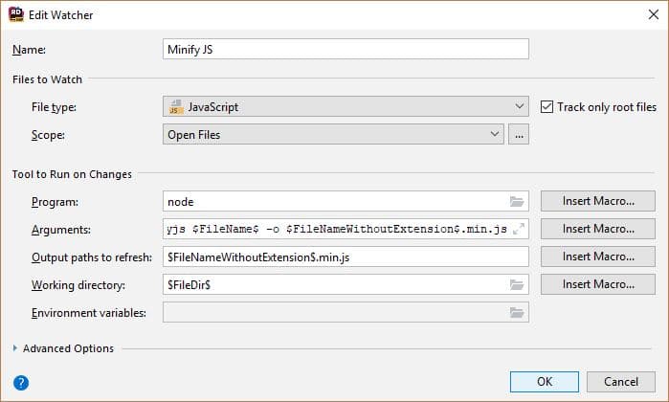The height and width of the screenshot is (402, 669).
Task: Toggle the Track only root files checkbox
Action: [x=548, y=107]
